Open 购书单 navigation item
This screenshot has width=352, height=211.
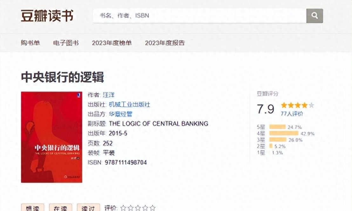click(x=30, y=42)
